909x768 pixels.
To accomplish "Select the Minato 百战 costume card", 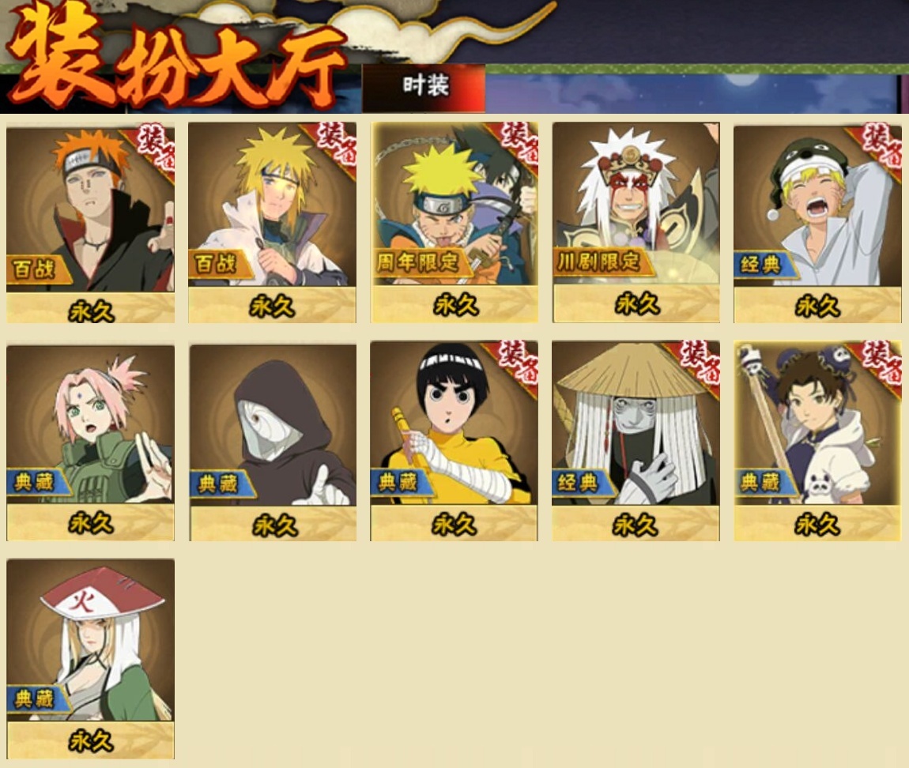I will pos(272,222).
